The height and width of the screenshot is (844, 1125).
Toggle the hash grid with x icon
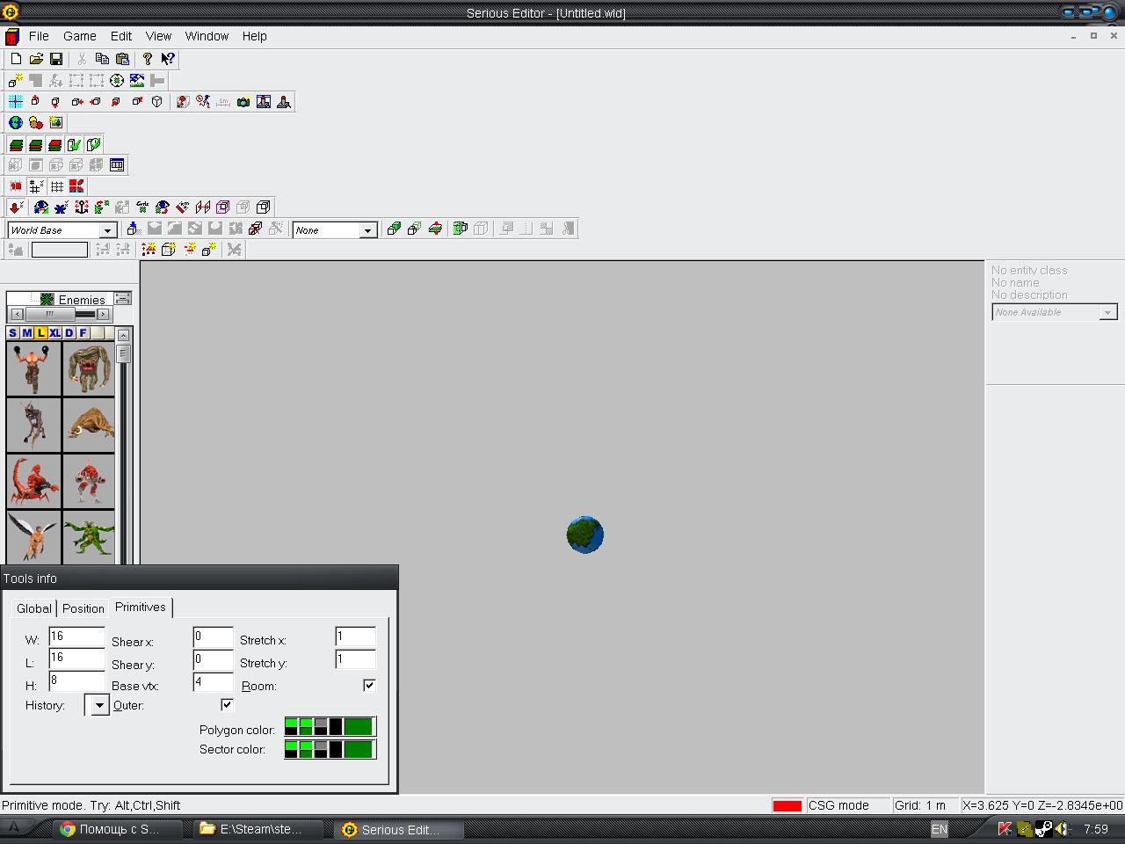36,186
